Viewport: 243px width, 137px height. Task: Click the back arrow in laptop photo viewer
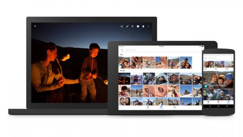click(x=35, y=26)
